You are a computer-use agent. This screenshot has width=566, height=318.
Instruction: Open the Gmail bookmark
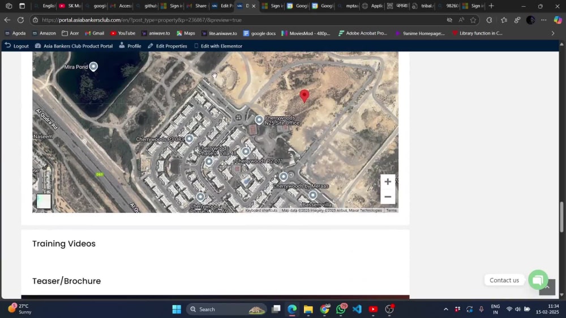[95, 33]
